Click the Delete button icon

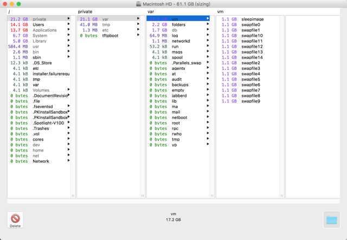pyautogui.click(x=15, y=219)
